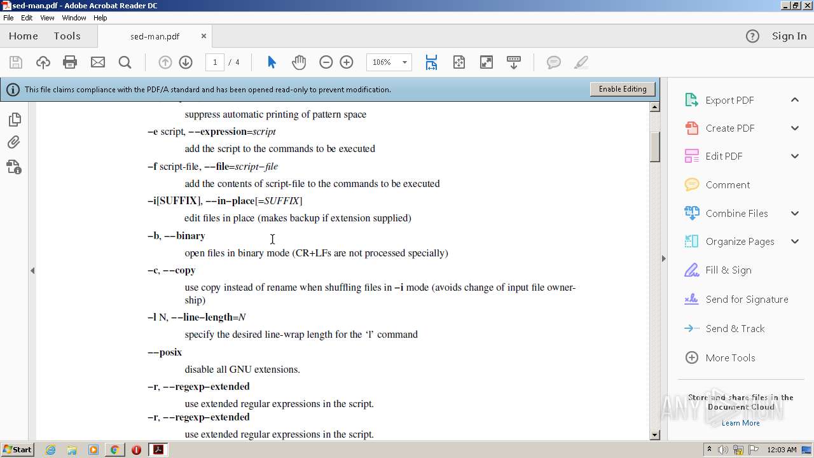Viewport: 814px width, 458px height.
Task: Click Sign In link
Action: [x=789, y=36]
